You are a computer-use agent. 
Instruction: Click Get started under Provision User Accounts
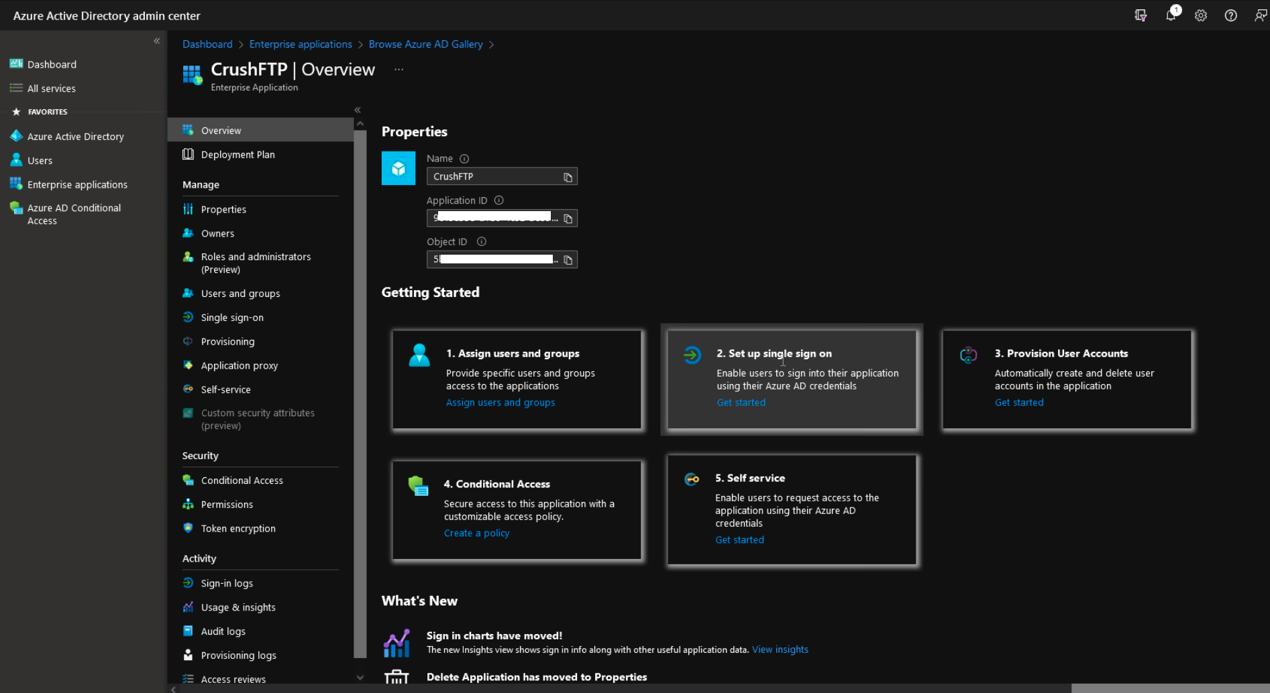(x=1019, y=403)
